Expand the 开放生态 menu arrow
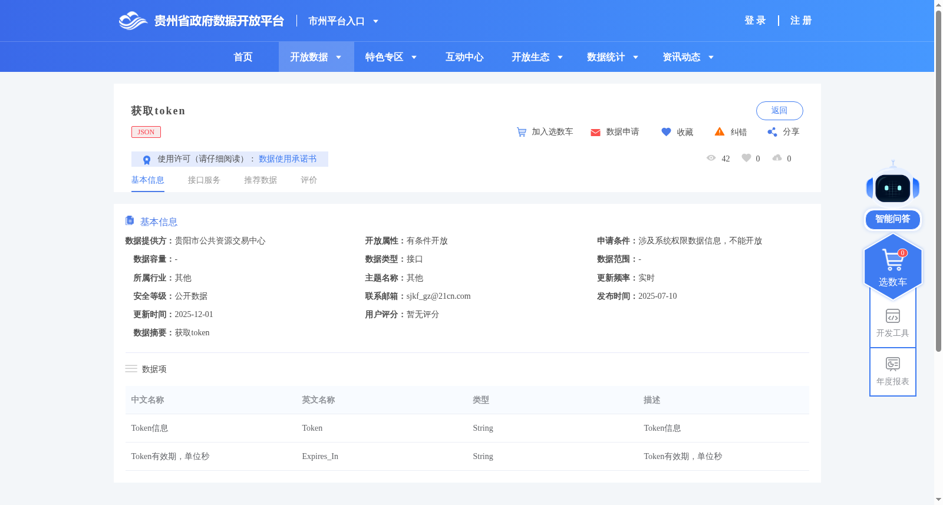This screenshot has height=505, width=943. (560, 57)
